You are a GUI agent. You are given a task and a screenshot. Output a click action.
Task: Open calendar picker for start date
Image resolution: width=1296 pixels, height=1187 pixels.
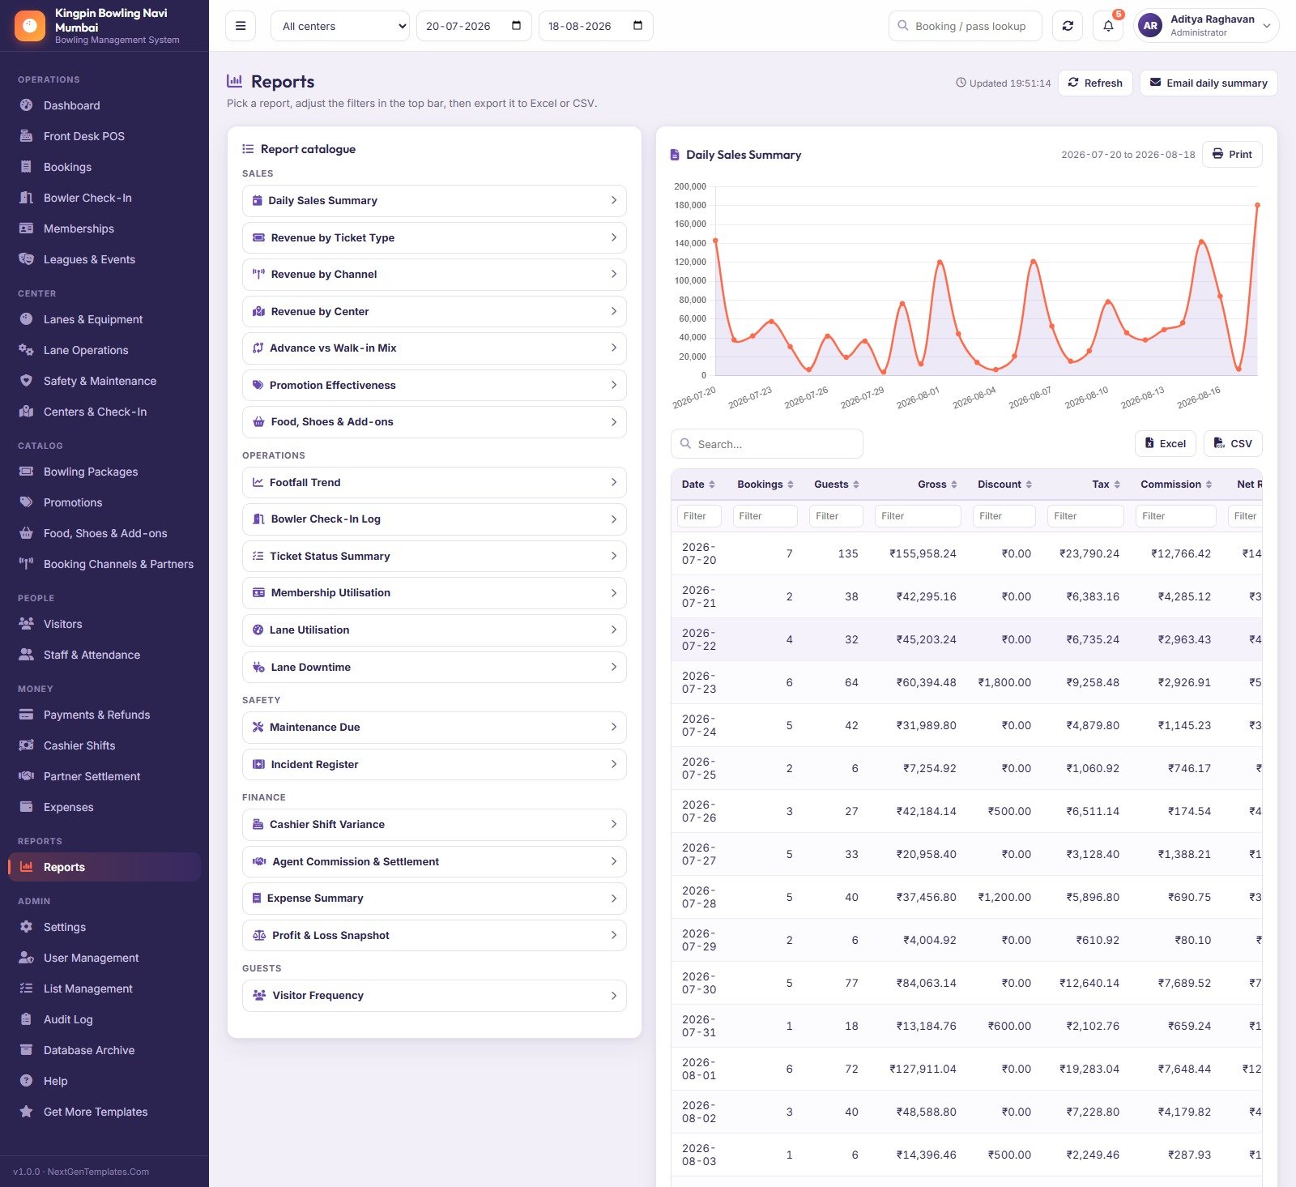(x=516, y=26)
